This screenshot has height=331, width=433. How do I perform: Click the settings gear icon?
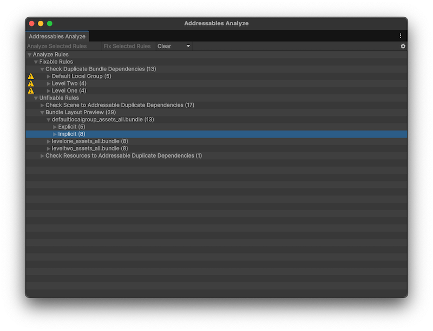coord(403,47)
